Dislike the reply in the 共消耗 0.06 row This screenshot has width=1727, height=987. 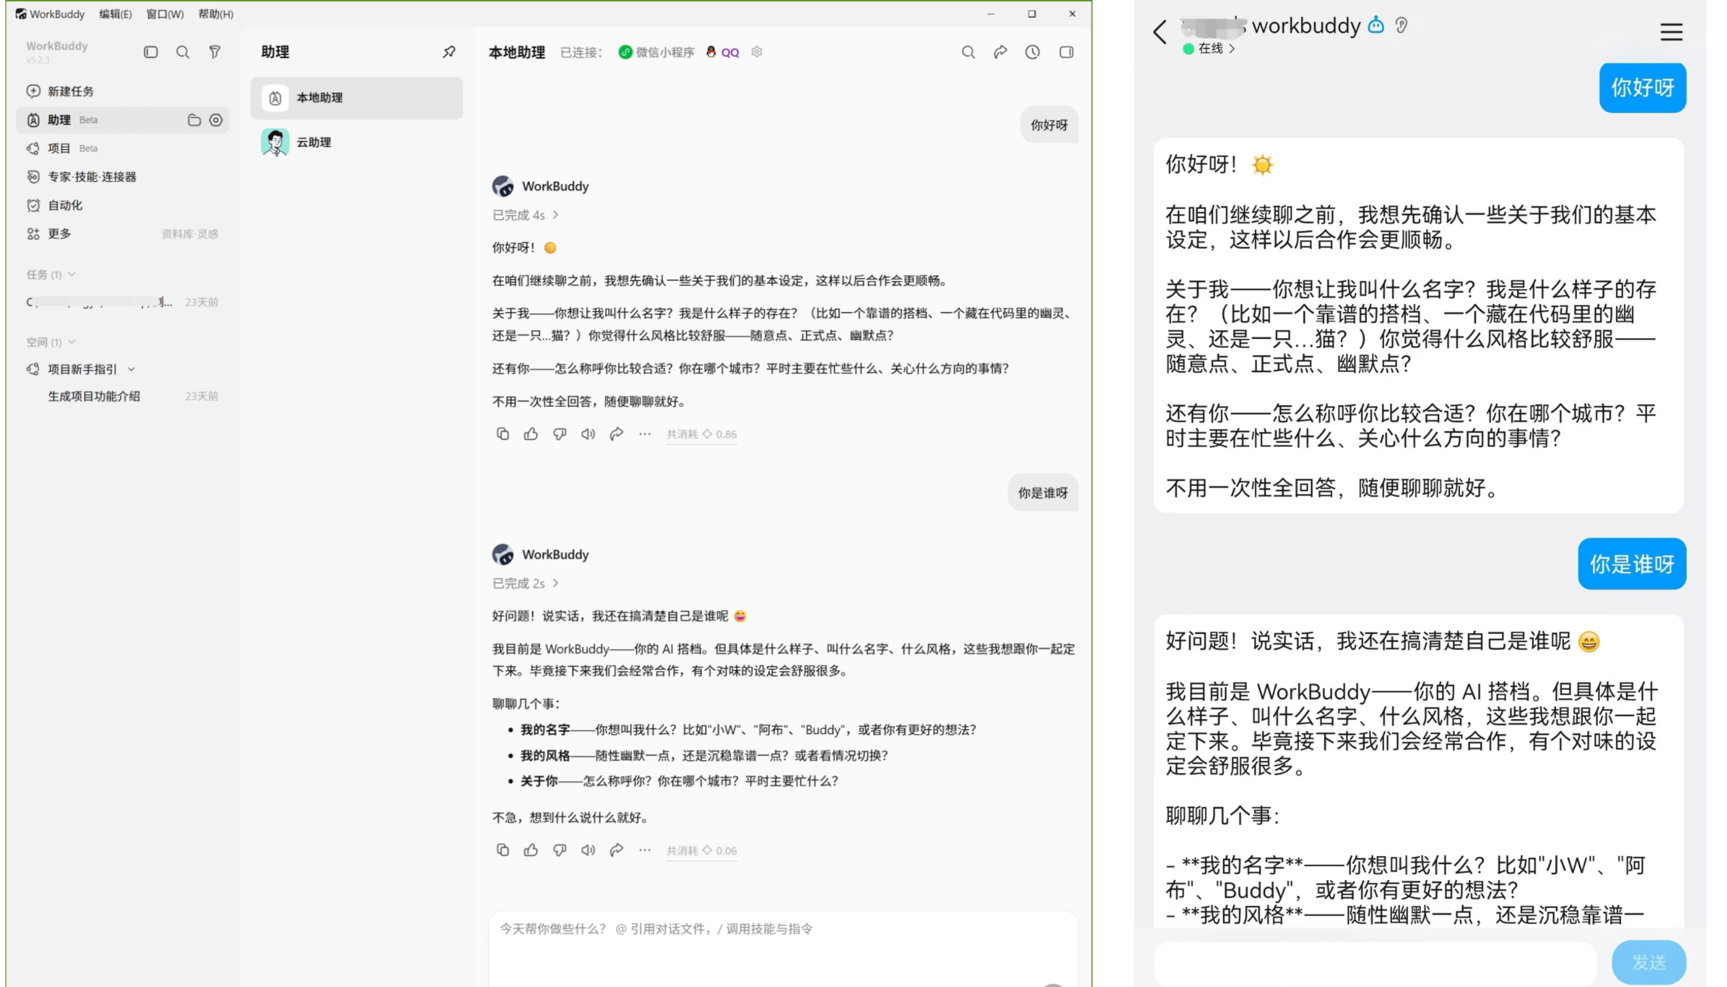(559, 850)
